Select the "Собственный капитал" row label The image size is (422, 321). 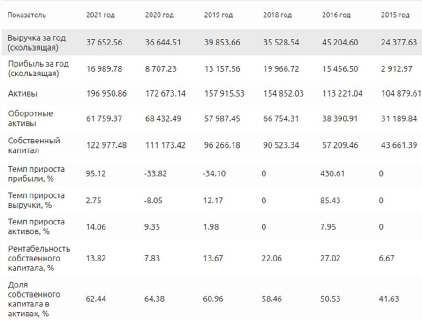34,145
